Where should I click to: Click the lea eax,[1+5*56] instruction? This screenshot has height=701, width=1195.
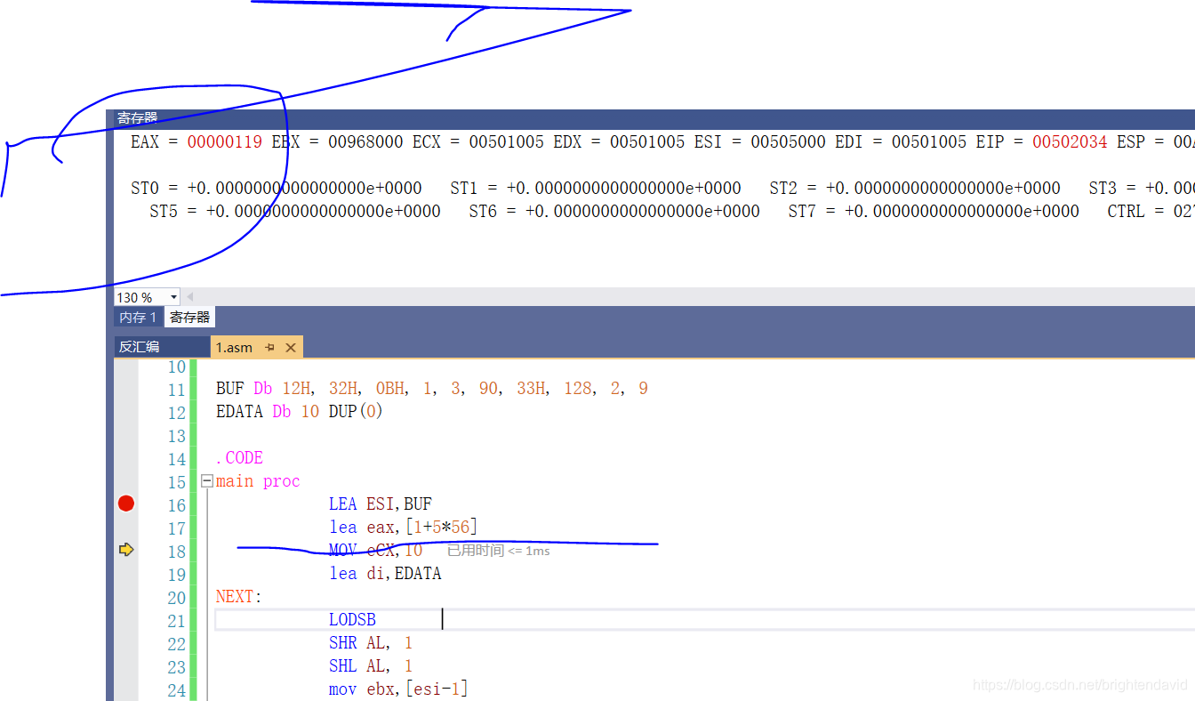(x=404, y=528)
